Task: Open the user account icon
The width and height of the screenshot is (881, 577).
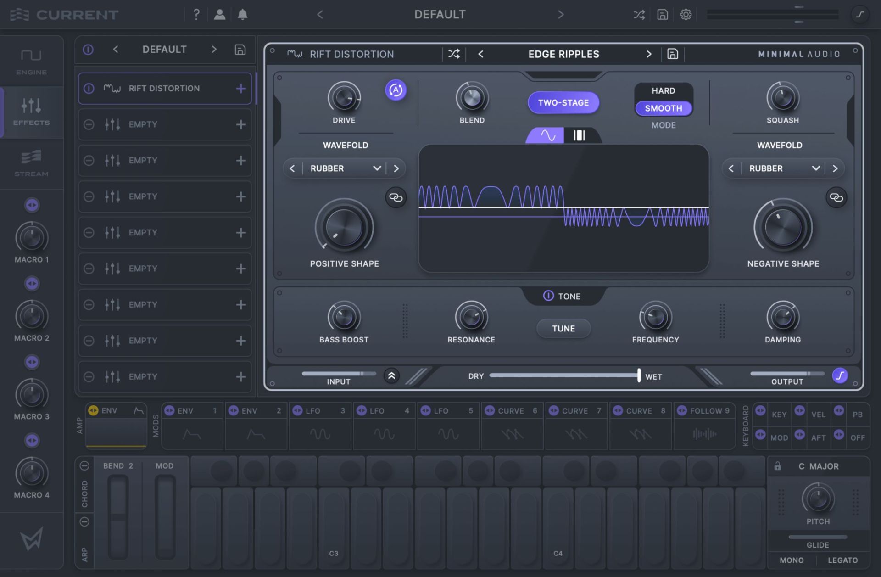Action: point(220,14)
